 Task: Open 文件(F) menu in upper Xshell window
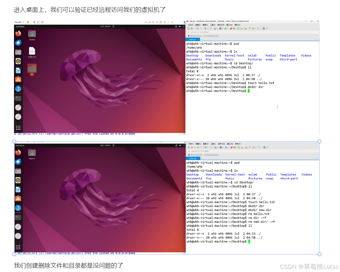[191, 25]
